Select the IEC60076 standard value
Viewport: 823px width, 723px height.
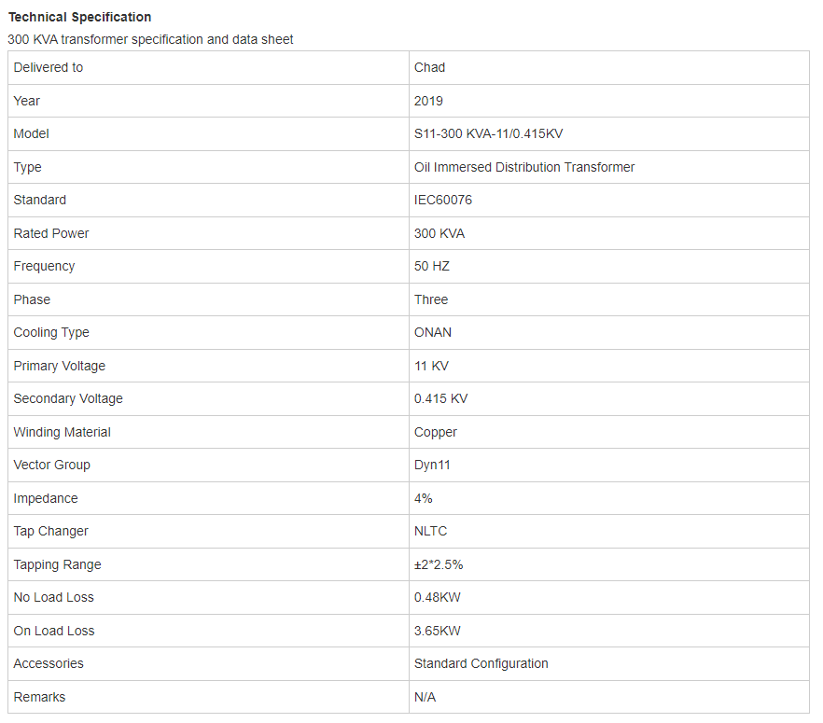[x=443, y=200]
